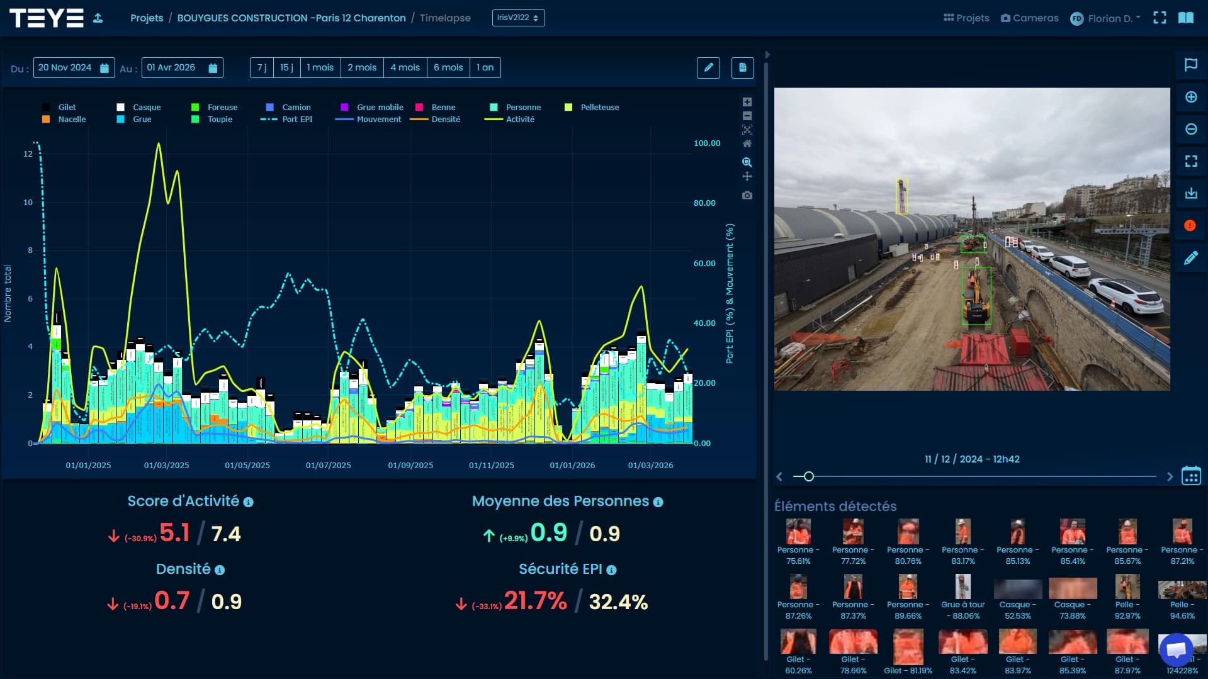Go to Projets breadcrumb link
Viewport: 1208px width, 679px height.
pyautogui.click(x=147, y=18)
